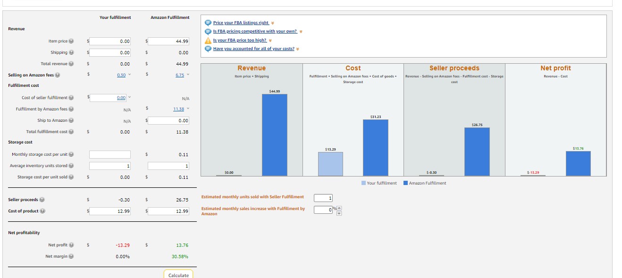Screen dimensions: 622x278
Task: Click the $13.29 Your fulfillment Cost bar
Action: coord(330,164)
